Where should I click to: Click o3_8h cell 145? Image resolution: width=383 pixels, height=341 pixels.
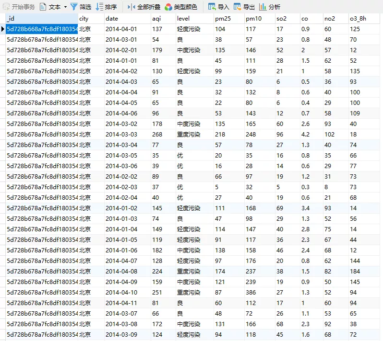[x=364, y=282]
